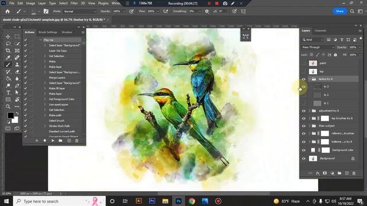Open the brush settings panel toggle icon
The height and width of the screenshot is (206, 367).
[x=46, y=11]
